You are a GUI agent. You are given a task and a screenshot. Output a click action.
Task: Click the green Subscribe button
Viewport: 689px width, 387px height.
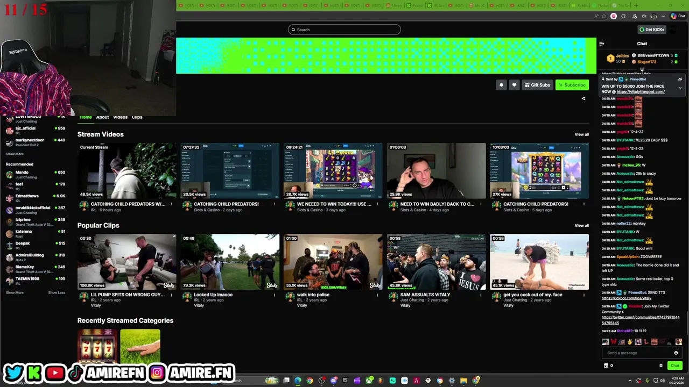point(572,85)
